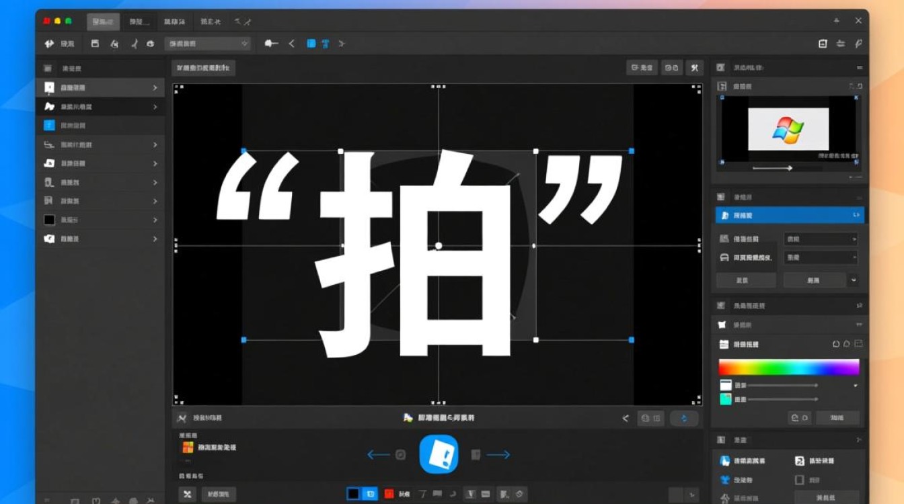This screenshot has width=904, height=504.
Task: Click the large blue document icon below the canvas
Action: coord(439,454)
